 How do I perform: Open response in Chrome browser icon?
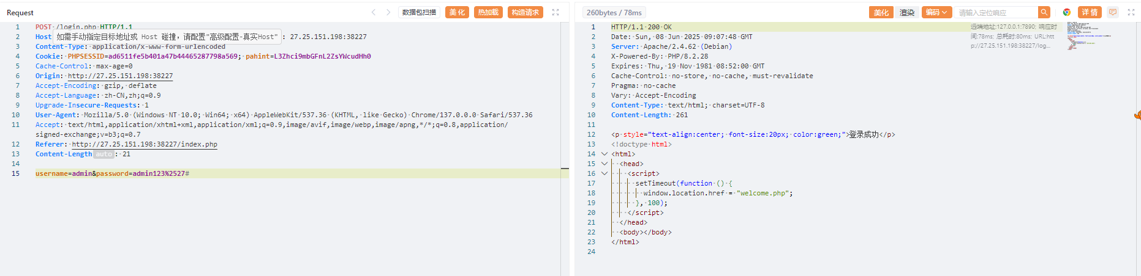1066,12
